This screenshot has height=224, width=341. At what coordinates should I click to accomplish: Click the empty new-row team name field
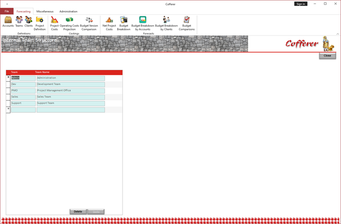click(71, 110)
